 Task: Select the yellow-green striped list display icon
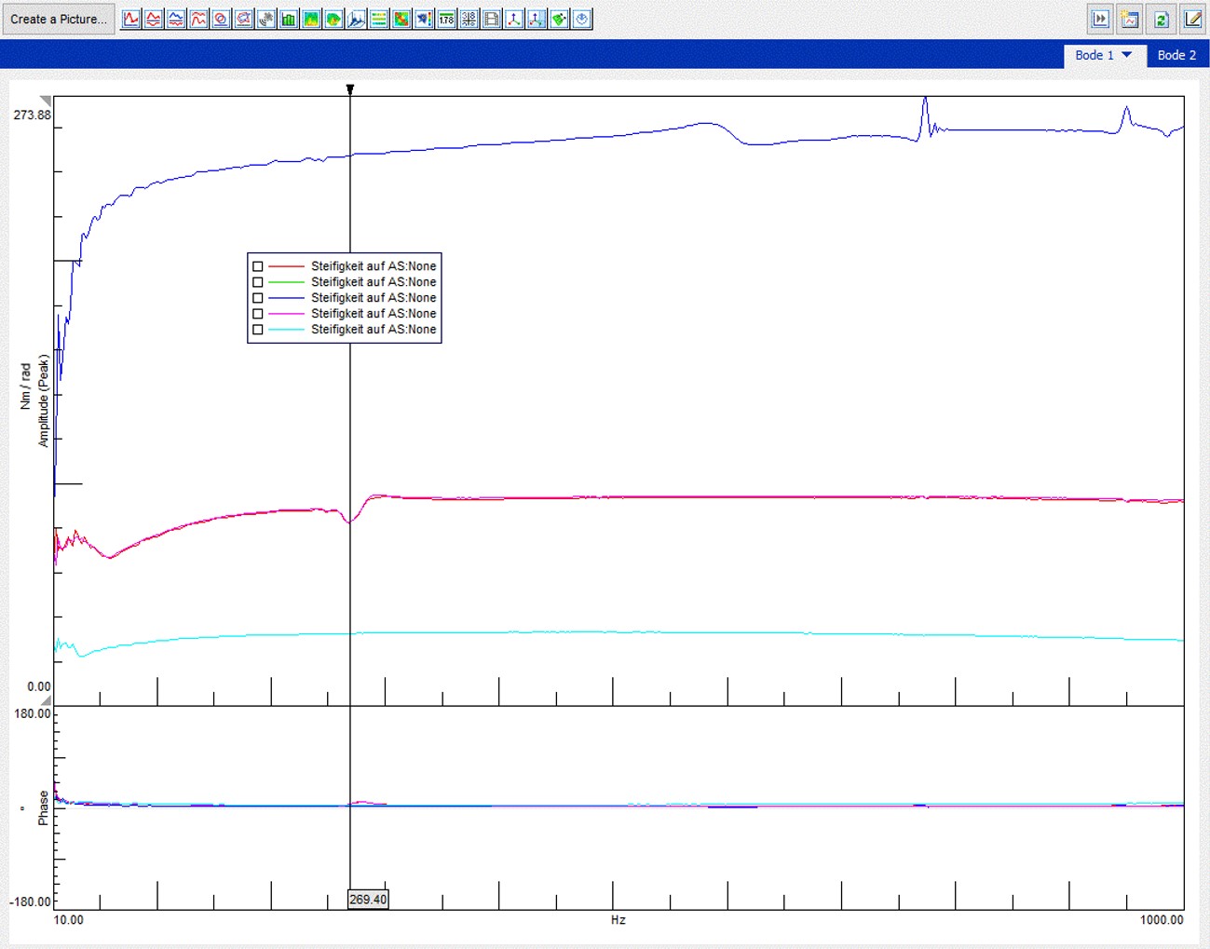[379, 19]
